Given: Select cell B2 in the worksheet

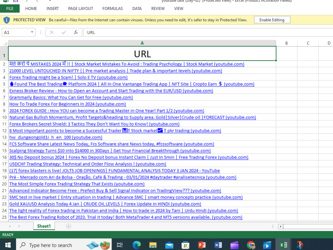Looking at the screenshot, I should click(x=286, y=64).
